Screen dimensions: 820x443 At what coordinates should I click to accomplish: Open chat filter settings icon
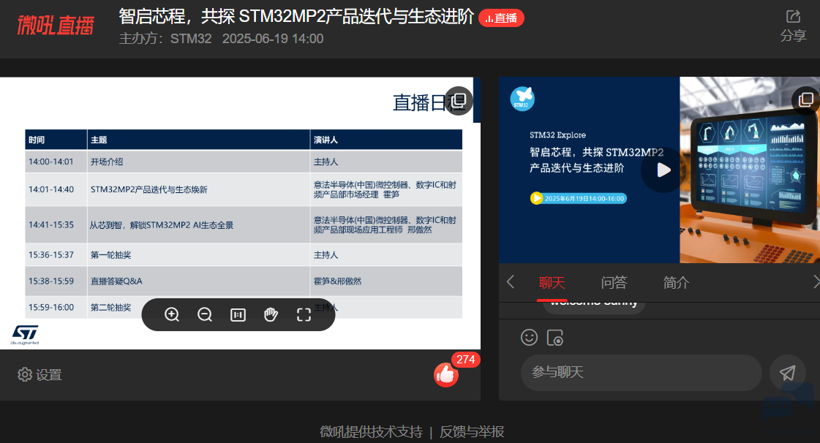[555, 338]
